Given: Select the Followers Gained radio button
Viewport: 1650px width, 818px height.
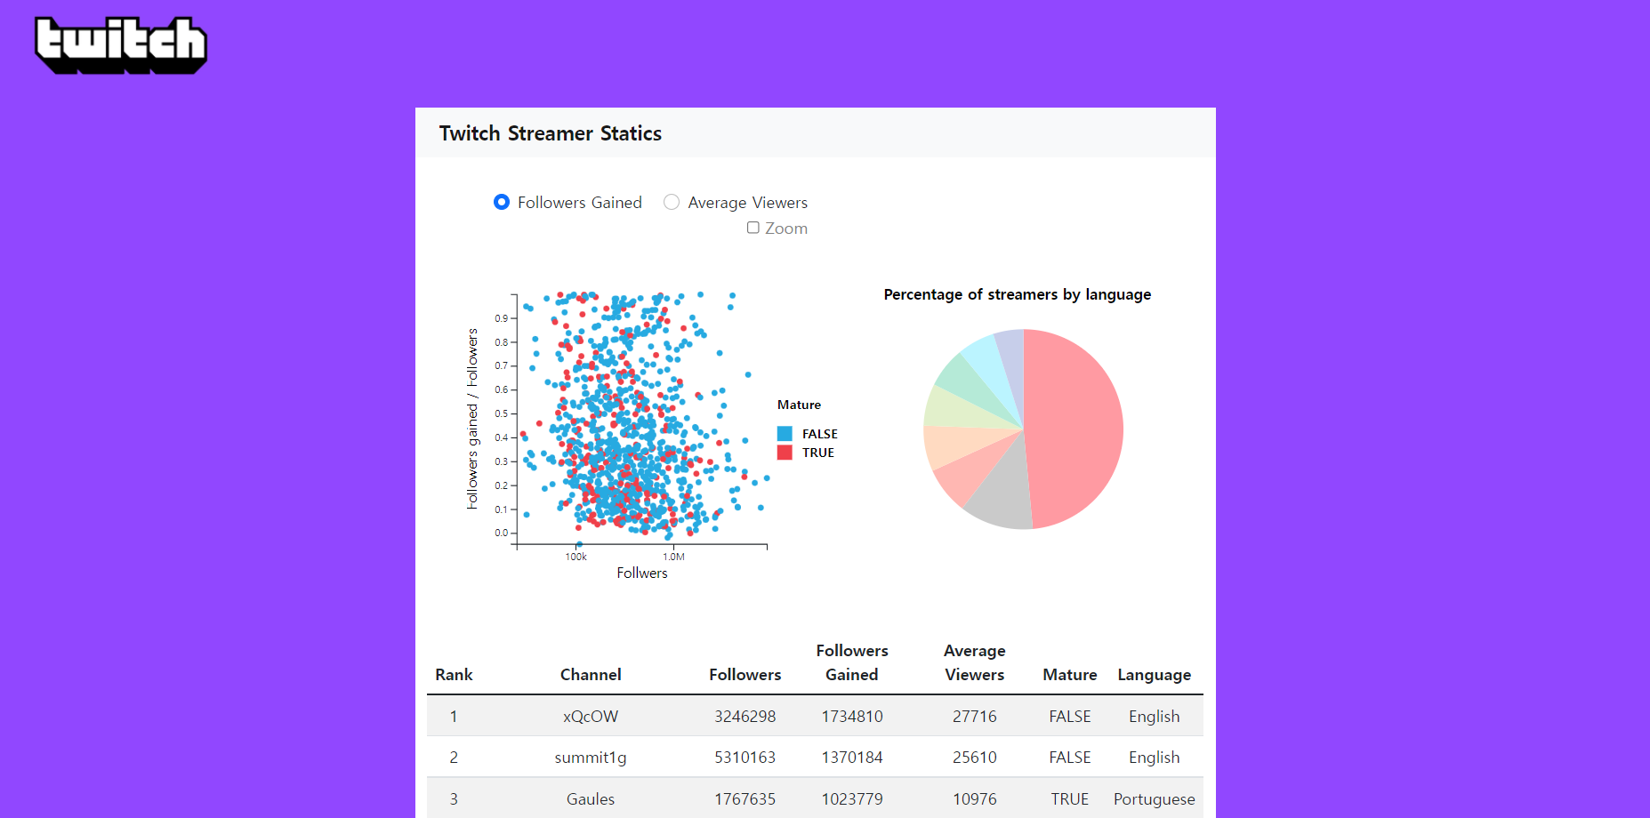Looking at the screenshot, I should [x=502, y=202].
